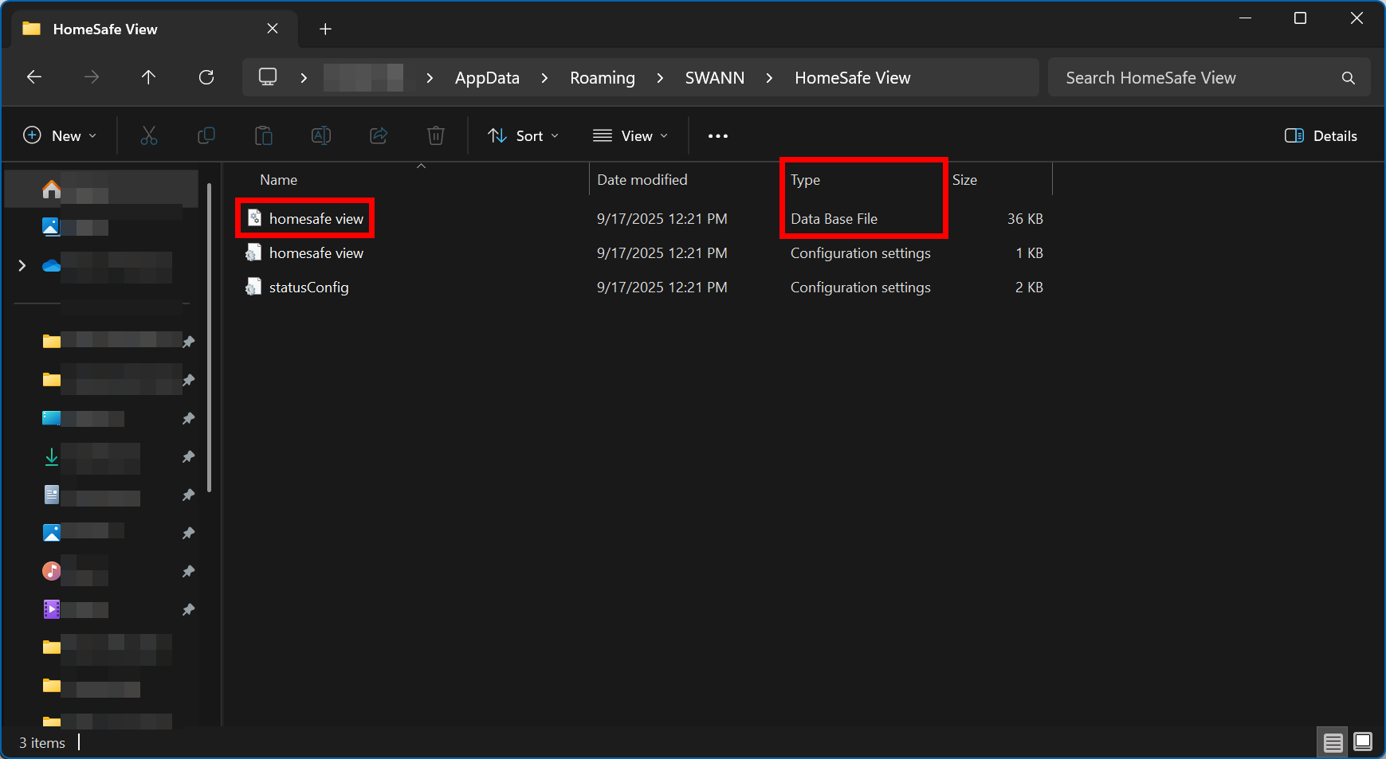Image resolution: width=1386 pixels, height=759 pixels.
Task: Click the SWANN breadcrumb in address bar
Action: pyautogui.click(x=715, y=78)
